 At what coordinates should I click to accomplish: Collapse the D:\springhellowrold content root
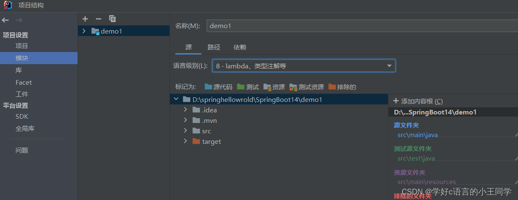click(x=176, y=99)
